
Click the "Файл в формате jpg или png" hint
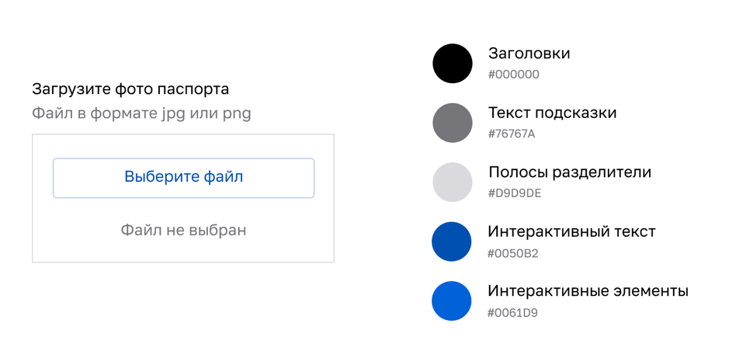(x=141, y=113)
